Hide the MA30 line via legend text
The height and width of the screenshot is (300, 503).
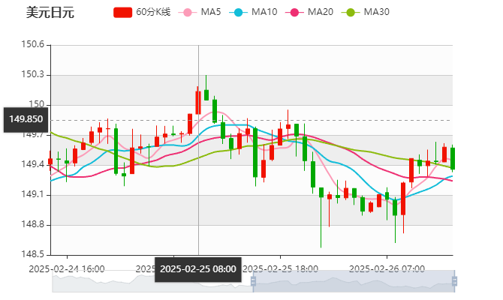tap(376, 12)
